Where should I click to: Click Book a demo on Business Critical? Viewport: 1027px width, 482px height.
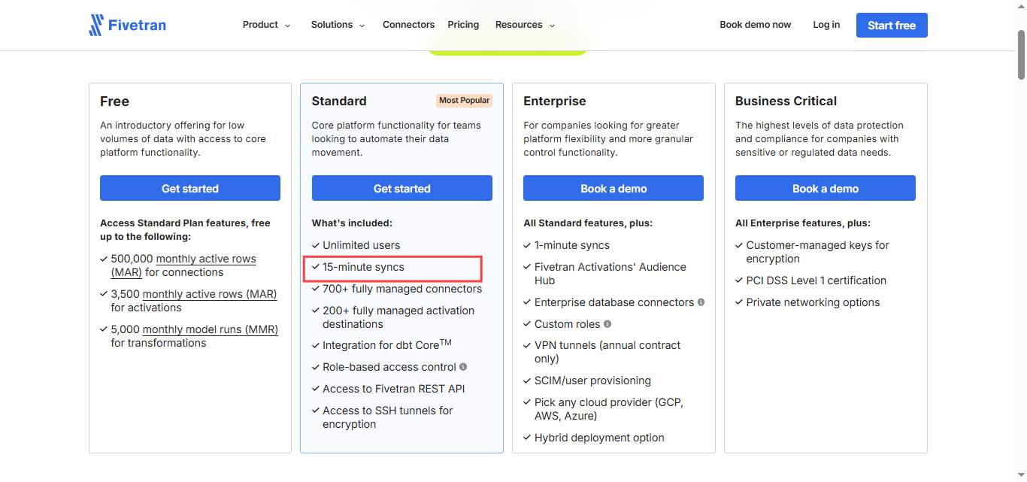(x=826, y=188)
